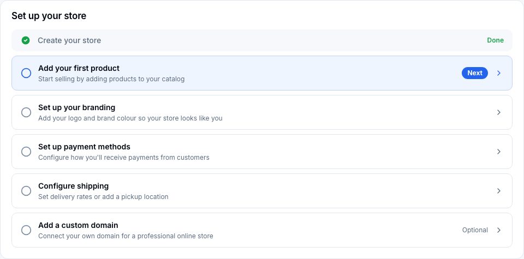Open the Add a custom domain title
Screen dimensions: 524x259
[x=78, y=225]
